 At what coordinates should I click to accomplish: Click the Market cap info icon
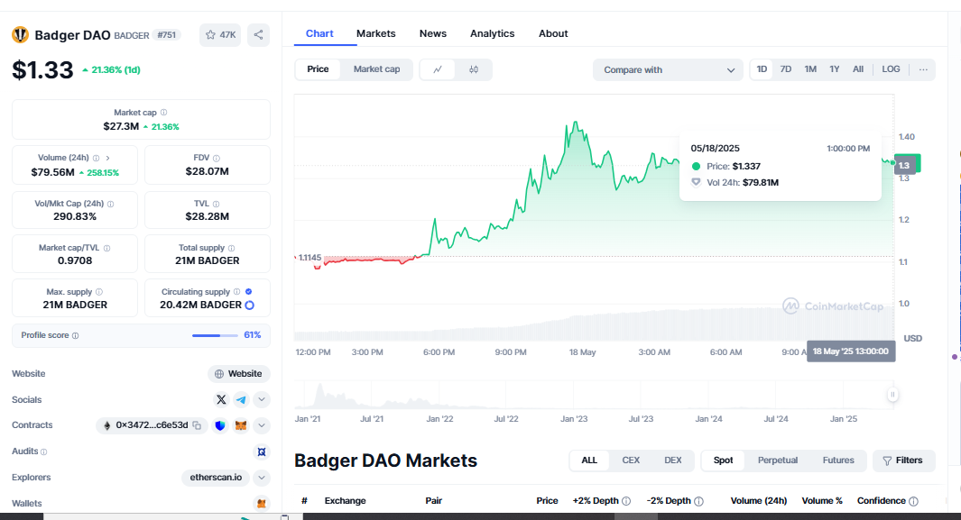[x=163, y=113]
